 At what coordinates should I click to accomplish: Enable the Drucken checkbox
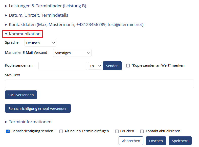click(117, 131)
